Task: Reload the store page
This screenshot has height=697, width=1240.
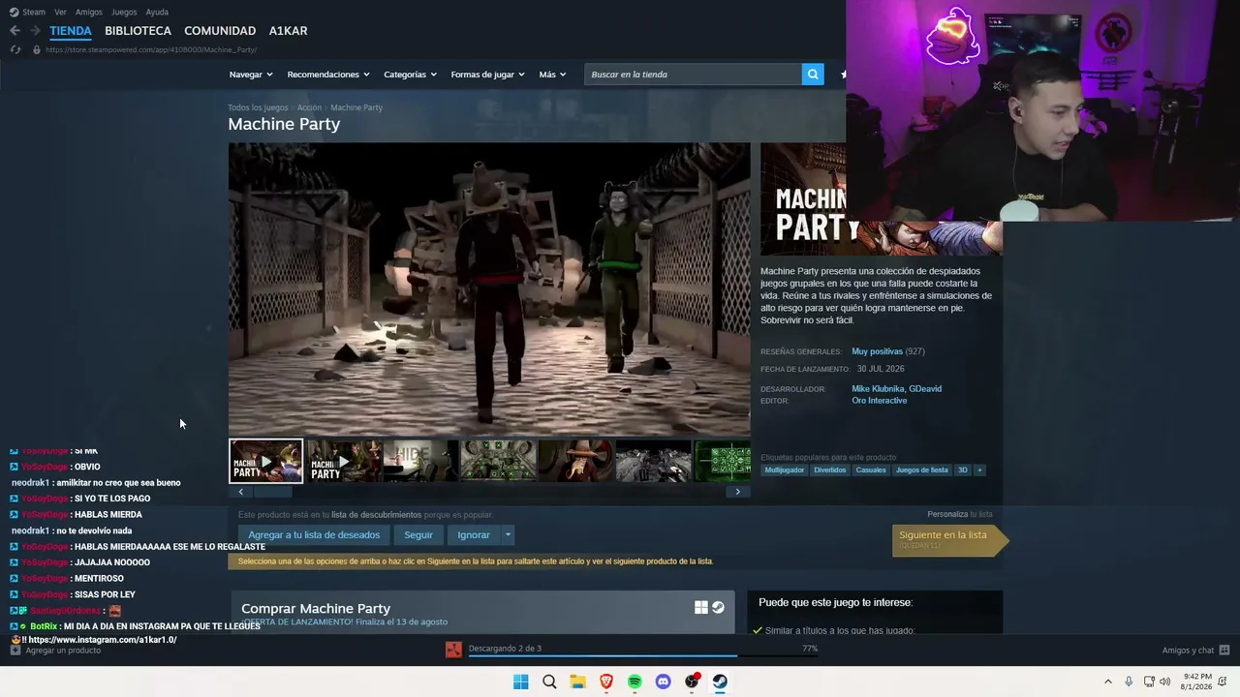Action: (x=15, y=49)
